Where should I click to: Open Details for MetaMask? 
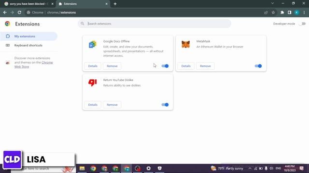(186, 66)
